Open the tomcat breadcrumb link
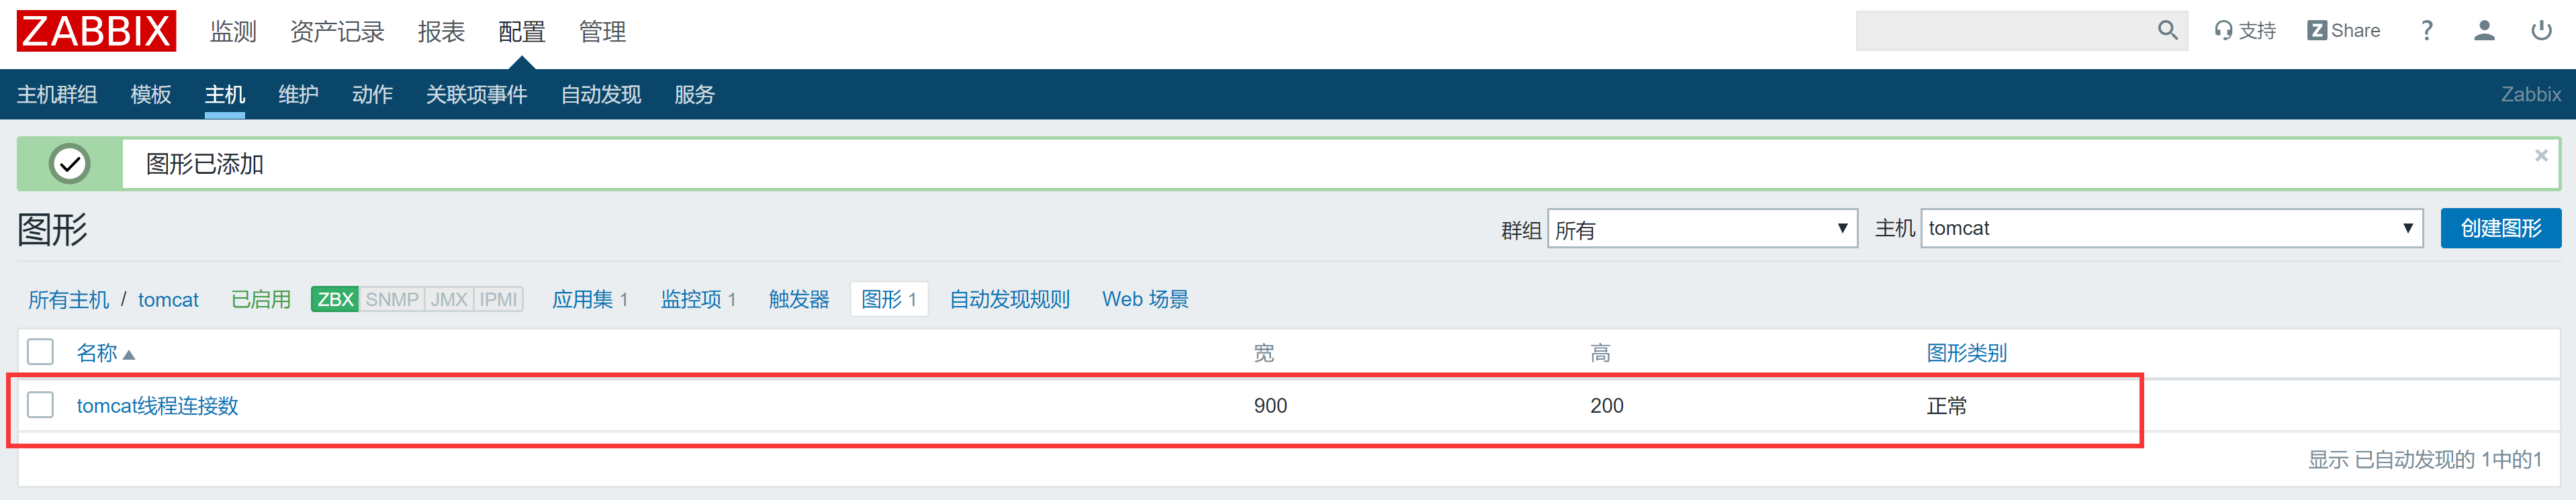This screenshot has height=500, width=2576. click(168, 300)
